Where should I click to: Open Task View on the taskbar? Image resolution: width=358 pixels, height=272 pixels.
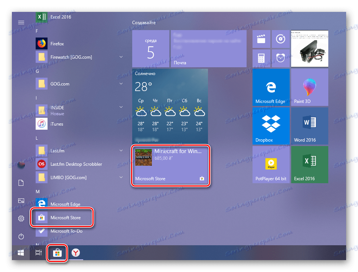point(39,253)
